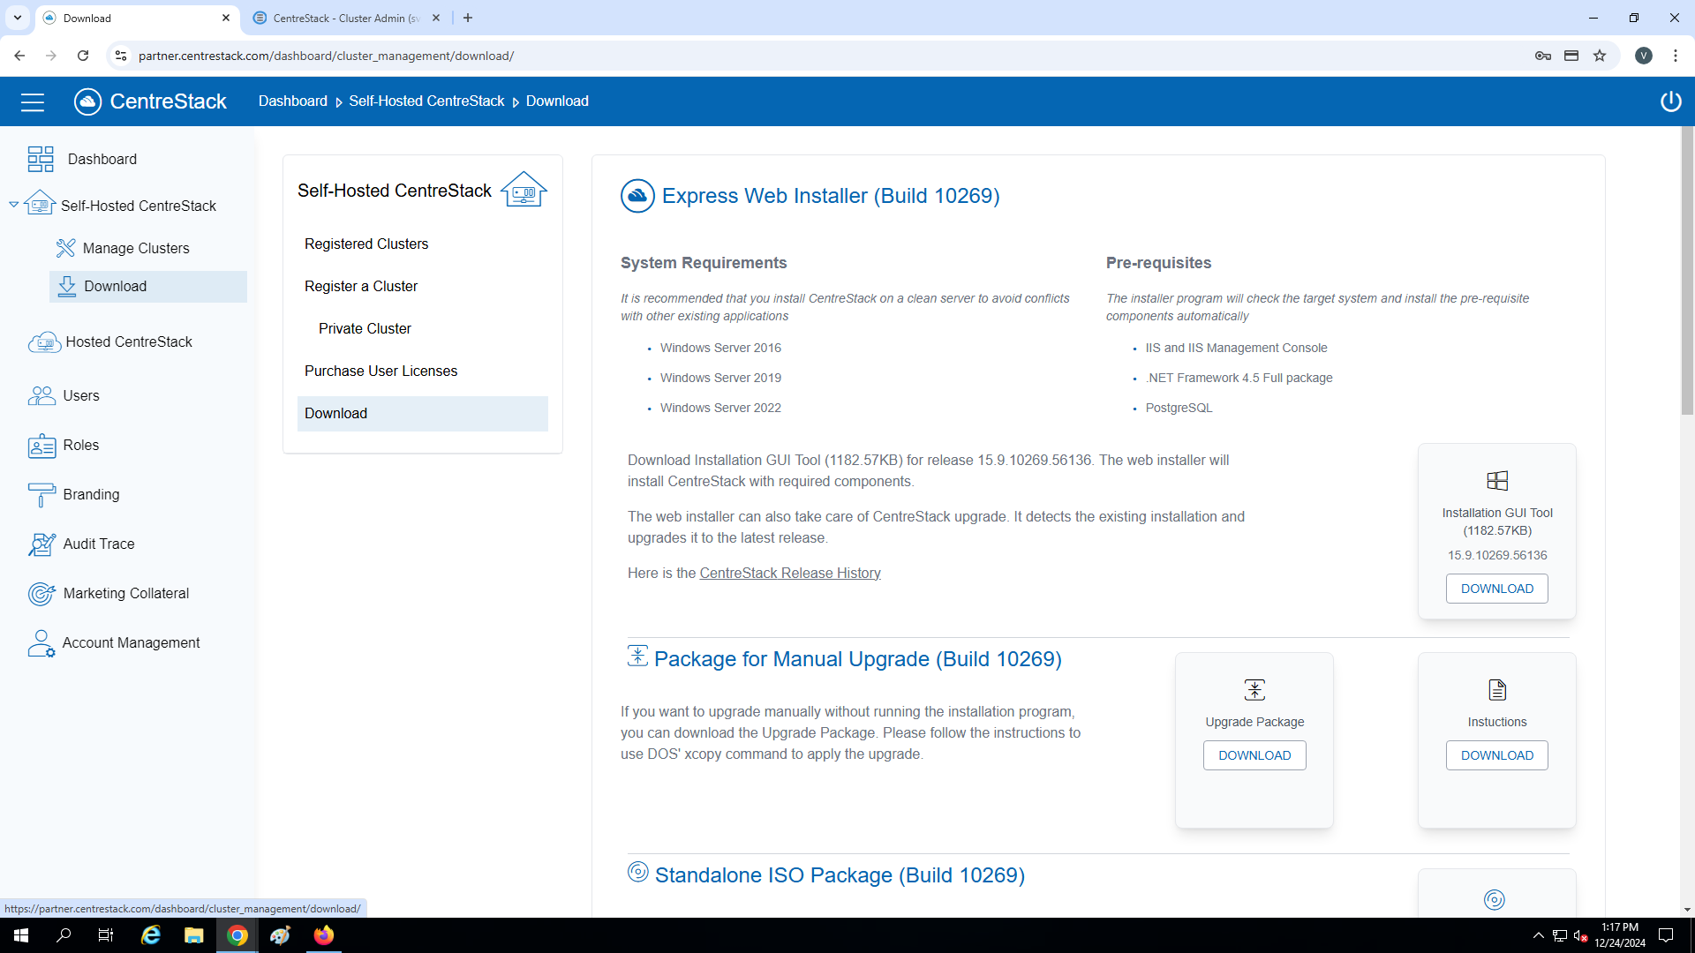
Task: Click the Branding paint roller icon
Action: coord(41,495)
